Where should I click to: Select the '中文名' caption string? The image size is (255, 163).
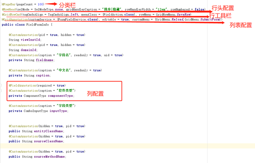(64, 70)
